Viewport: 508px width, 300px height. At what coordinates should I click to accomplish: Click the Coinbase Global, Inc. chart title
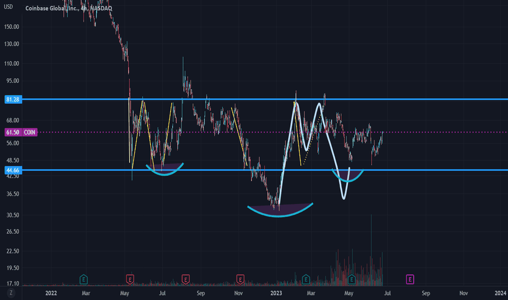[x=69, y=8]
